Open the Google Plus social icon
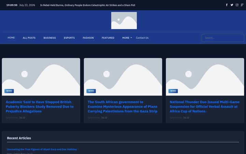 242,5
